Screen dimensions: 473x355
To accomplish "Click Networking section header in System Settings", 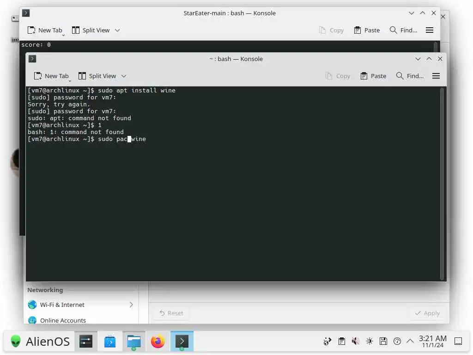I will click(45, 290).
